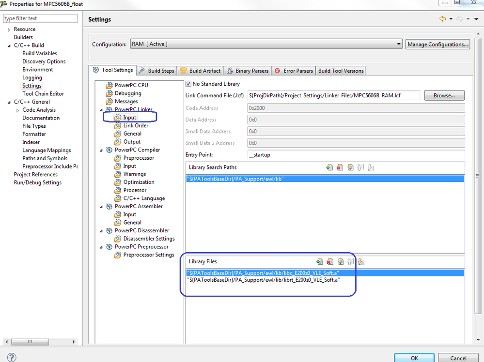Edit selected library file entry
The height and width of the screenshot is (362, 484).
pos(341,262)
